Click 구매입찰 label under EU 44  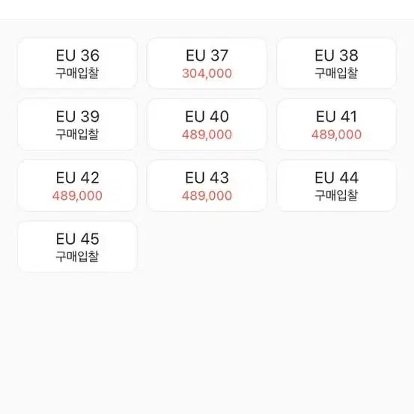pyautogui.click(x=336, y=195)
